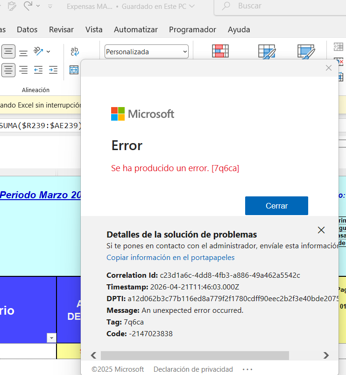Click the horizontal scrollbar thumb in details panel
This screenshot has height=375, width=346.
[195, 355]
